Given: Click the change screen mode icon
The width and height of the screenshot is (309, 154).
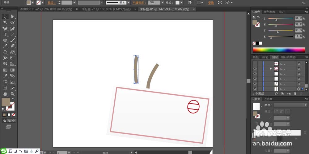Looking at the screenshot, I should pos(8,127).
